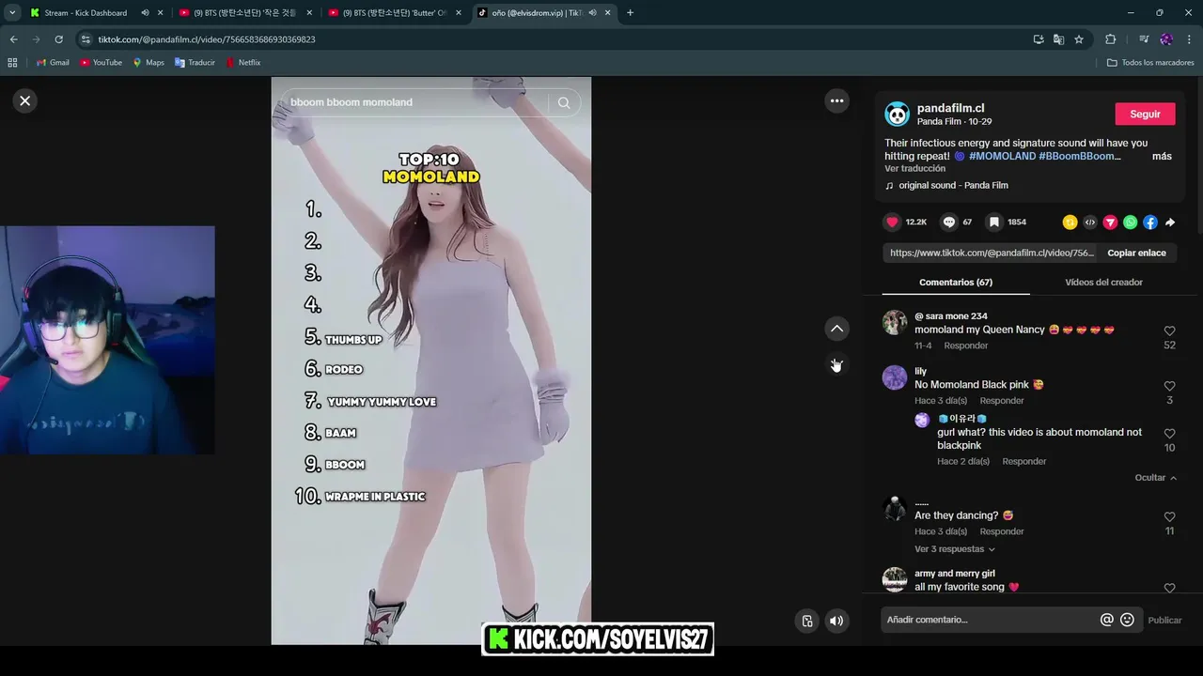Collapse replies with Ocultar
1203x676 pixels.
1155,477
